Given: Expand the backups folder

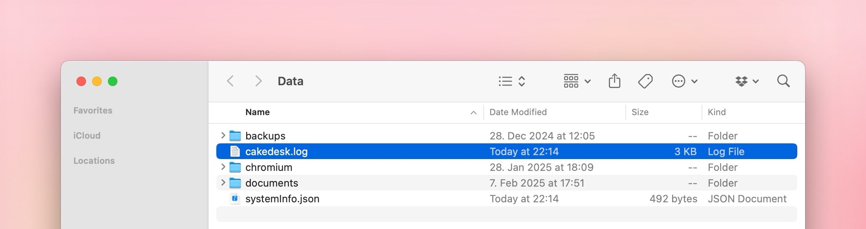Looking at the screenshot, I should click(x=223, y=136).
